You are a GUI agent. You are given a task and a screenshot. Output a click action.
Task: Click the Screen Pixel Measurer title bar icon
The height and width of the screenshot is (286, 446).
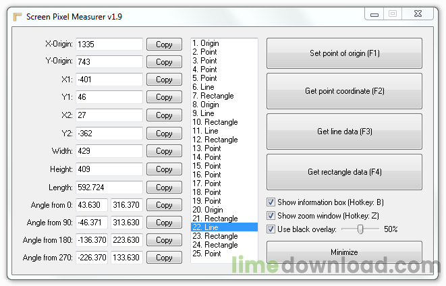18,17
